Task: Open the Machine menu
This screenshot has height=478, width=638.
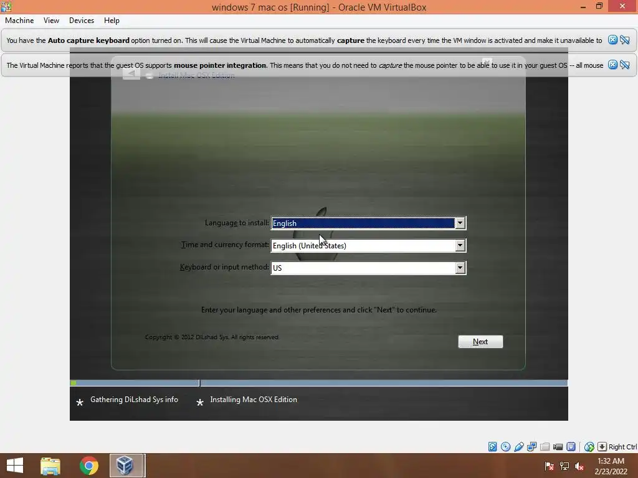Action: coord(19,21)
